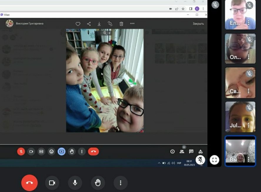Screen dimensions: 261x192
Task: Select the Ол... participant video thumbnail
Action: tap(240, 49)
